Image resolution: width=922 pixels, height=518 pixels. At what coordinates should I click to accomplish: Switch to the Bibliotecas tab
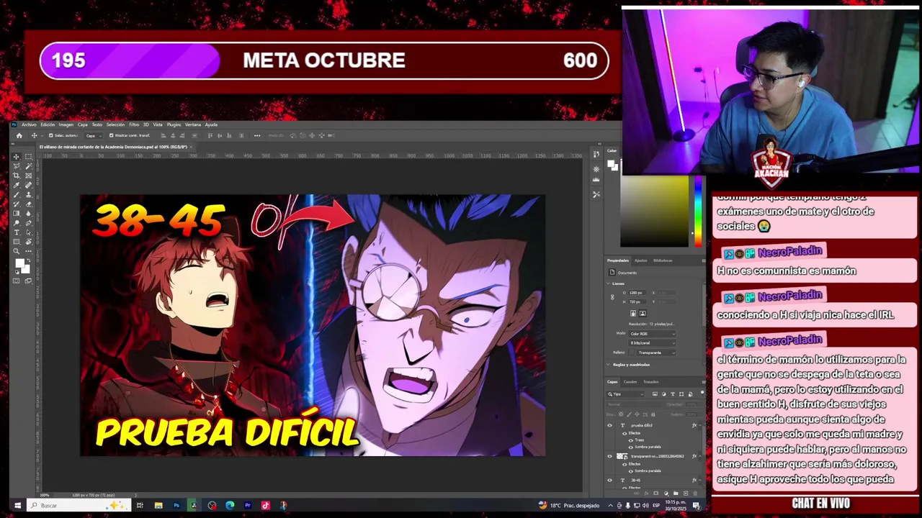tap(662, 260)
